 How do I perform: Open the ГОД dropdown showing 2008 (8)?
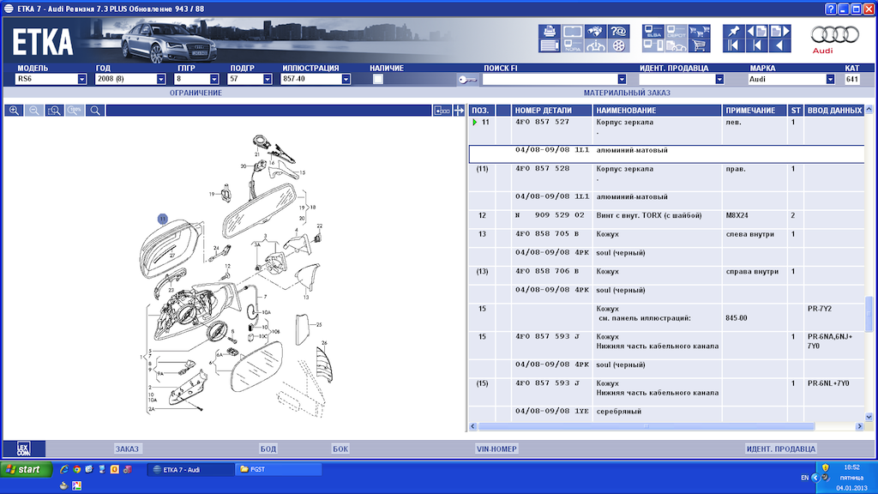pos(160,79)
